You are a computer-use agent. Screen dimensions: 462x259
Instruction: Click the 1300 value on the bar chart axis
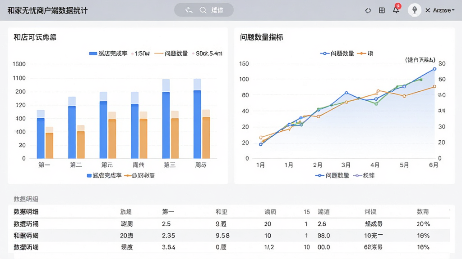coord(19,64)
